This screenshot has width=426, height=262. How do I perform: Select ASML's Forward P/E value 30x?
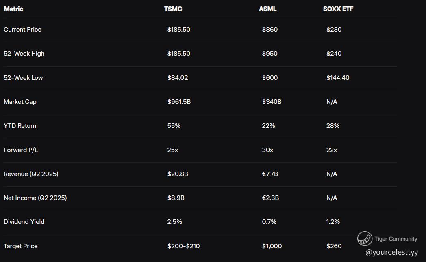point(267,150)
